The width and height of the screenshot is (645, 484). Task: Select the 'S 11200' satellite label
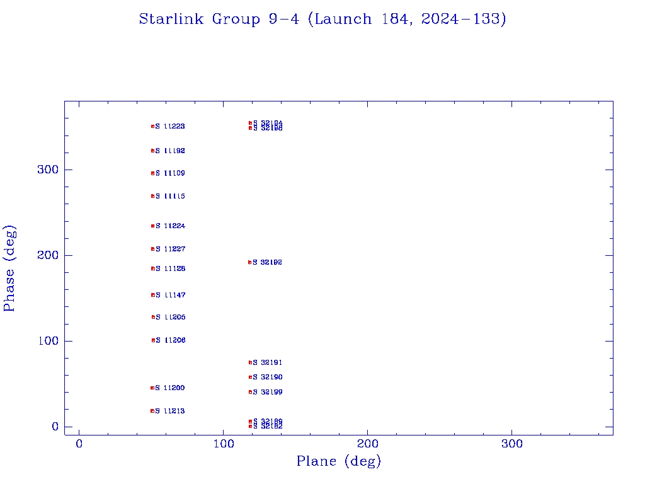(170, 388)
